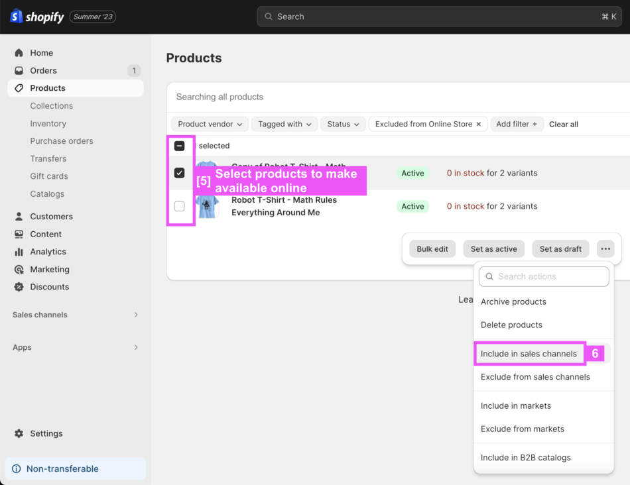The image size is (630, 485).
Task: Click the Orders count badge showing 1
Action: tap(134, 71)
